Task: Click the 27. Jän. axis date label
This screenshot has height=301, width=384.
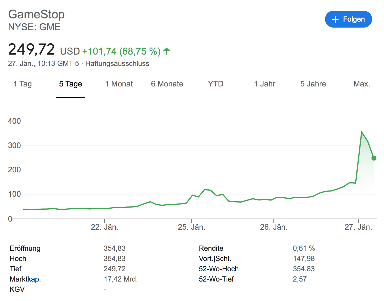Action: click(x=358, y=227)
